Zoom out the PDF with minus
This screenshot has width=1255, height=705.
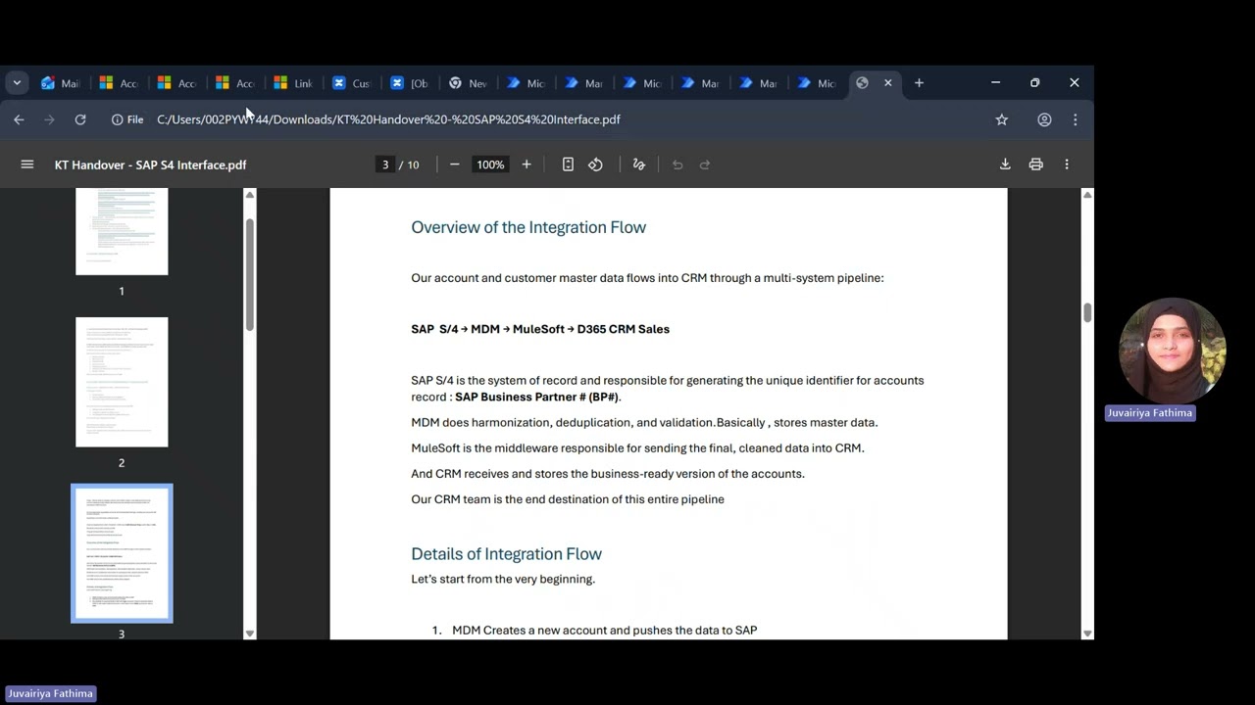pyautogui.click(x=454, y=164)
